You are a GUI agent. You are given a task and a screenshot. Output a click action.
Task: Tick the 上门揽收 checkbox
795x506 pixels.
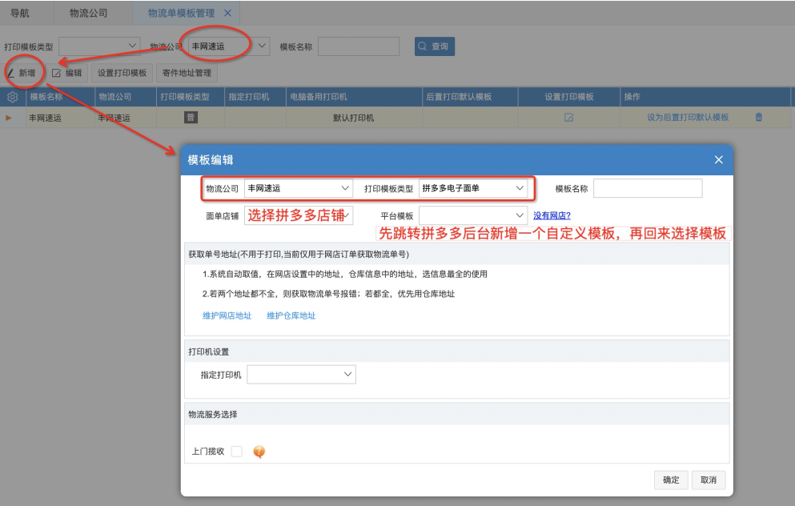click(237, 452)
